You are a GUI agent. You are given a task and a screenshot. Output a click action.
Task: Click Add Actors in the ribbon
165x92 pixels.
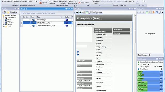tap(23, 1)
